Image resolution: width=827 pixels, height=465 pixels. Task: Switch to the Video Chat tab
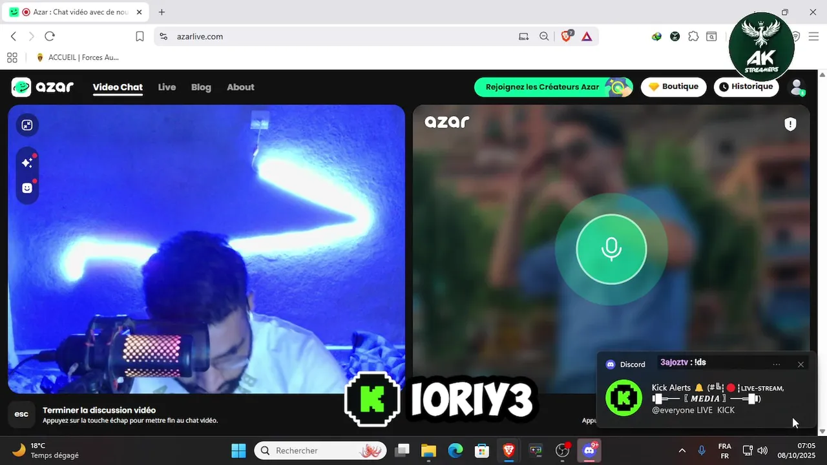[118, 87]
